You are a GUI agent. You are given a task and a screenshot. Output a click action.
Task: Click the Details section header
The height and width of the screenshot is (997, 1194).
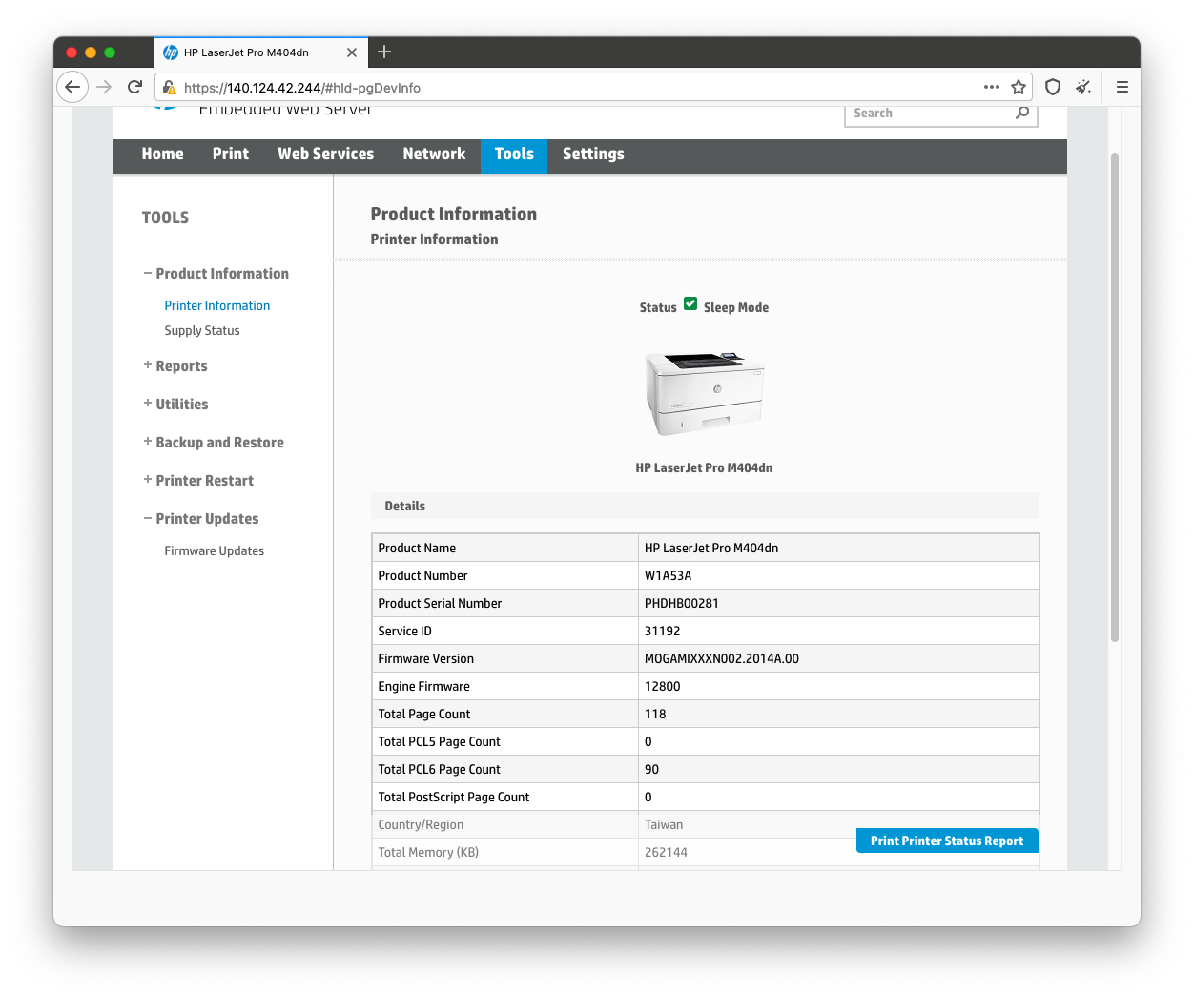[x=705, y=507]
